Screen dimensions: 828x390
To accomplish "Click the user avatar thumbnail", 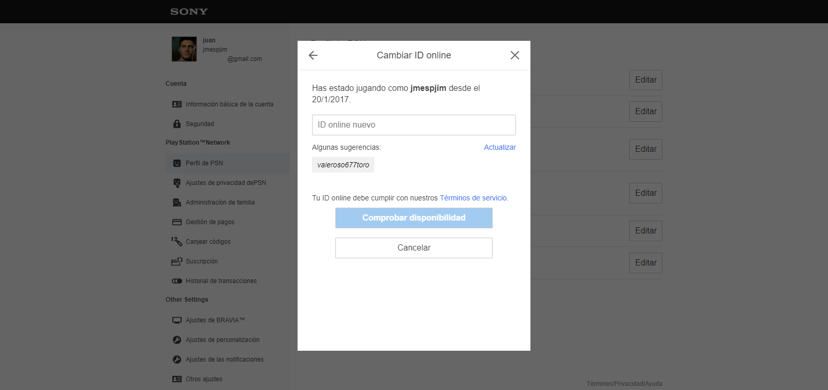I will [x=184, y=49].
